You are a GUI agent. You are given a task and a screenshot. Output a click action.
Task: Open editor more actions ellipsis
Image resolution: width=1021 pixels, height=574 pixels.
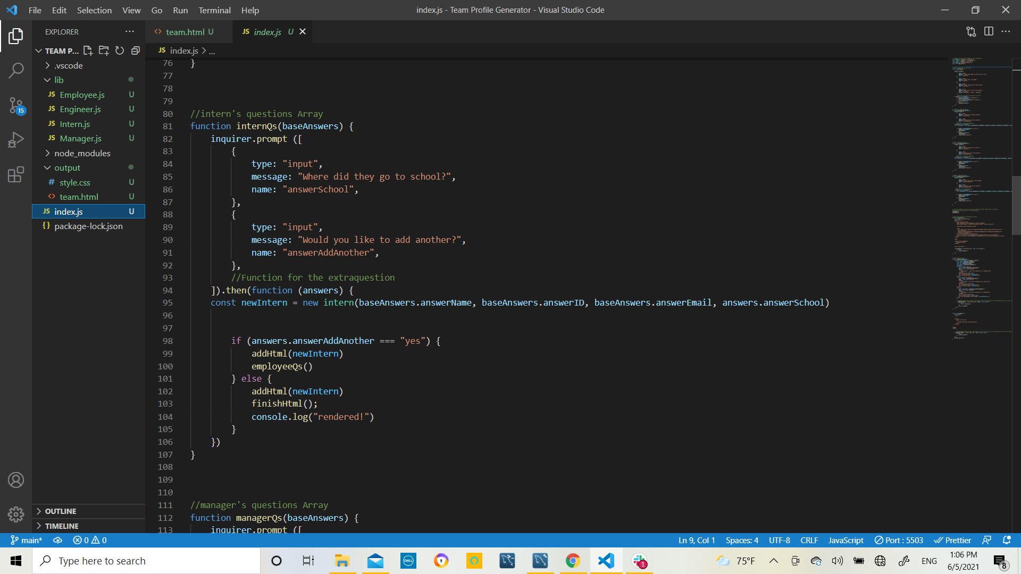click(x=1006, y=32)
